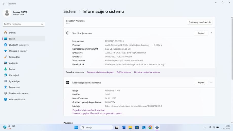
Task: Collapse the Specifikacije sistema Windows section
Action: (x=211, y=82)
